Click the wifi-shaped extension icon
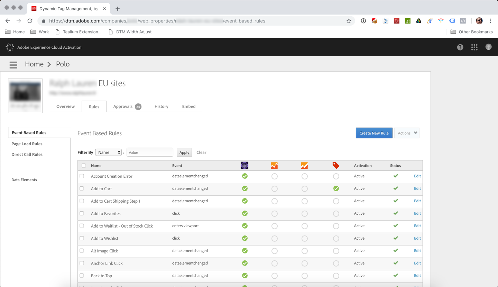 (441, 21)
